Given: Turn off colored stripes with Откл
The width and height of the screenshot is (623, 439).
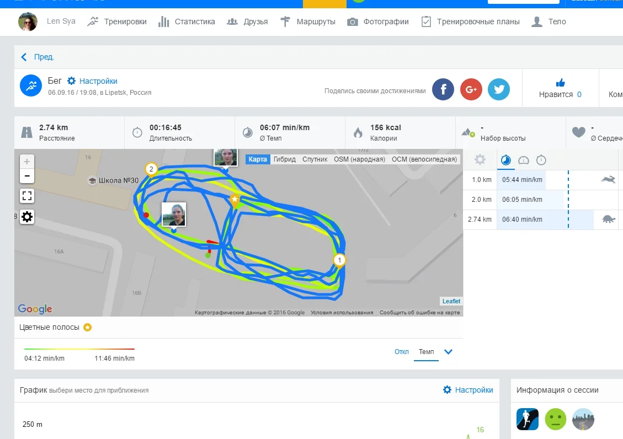Looking at the screenshot, I should (x=402, y=352).
